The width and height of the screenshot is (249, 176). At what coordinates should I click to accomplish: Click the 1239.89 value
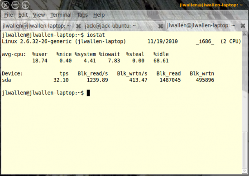(97, 80)
